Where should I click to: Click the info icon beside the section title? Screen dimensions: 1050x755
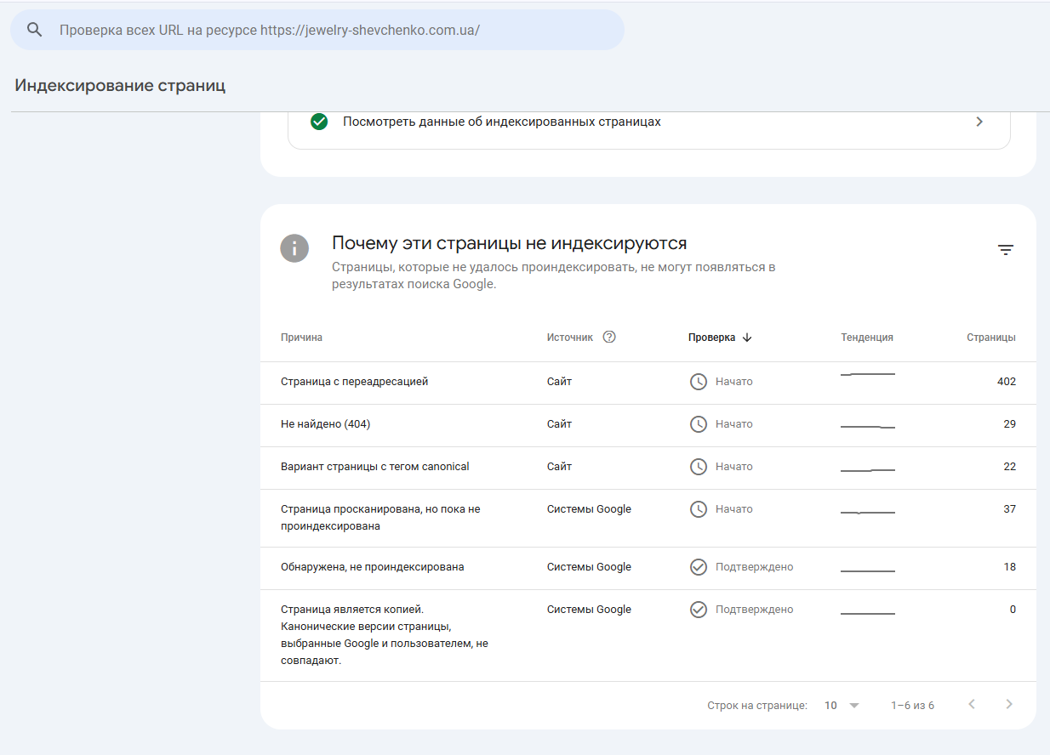coord(294,248)
